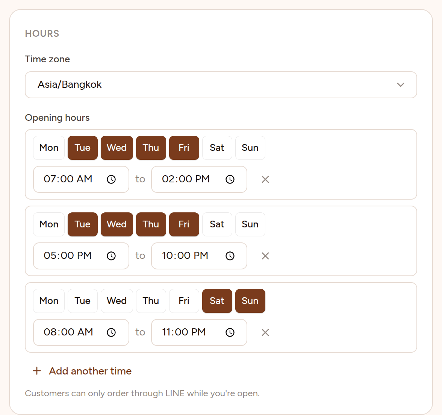The height and width of the screenshot is (415, 442).
Task: Enable Sun in the 05:00 PM row
Action: point(250,224)
